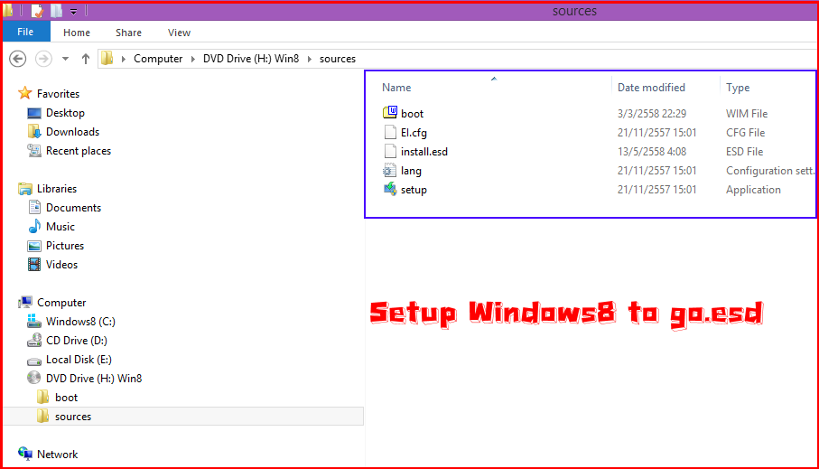Viewport: 819px width, 469px height.
Task: Select file name 'setup'
Action: (x=414, y=190)
